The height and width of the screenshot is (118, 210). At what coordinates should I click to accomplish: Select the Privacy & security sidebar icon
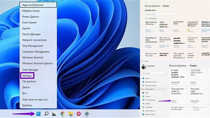point(143,111)
